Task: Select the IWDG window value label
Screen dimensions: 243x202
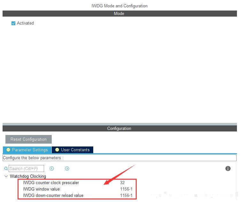Action: [x=42, y=189]
